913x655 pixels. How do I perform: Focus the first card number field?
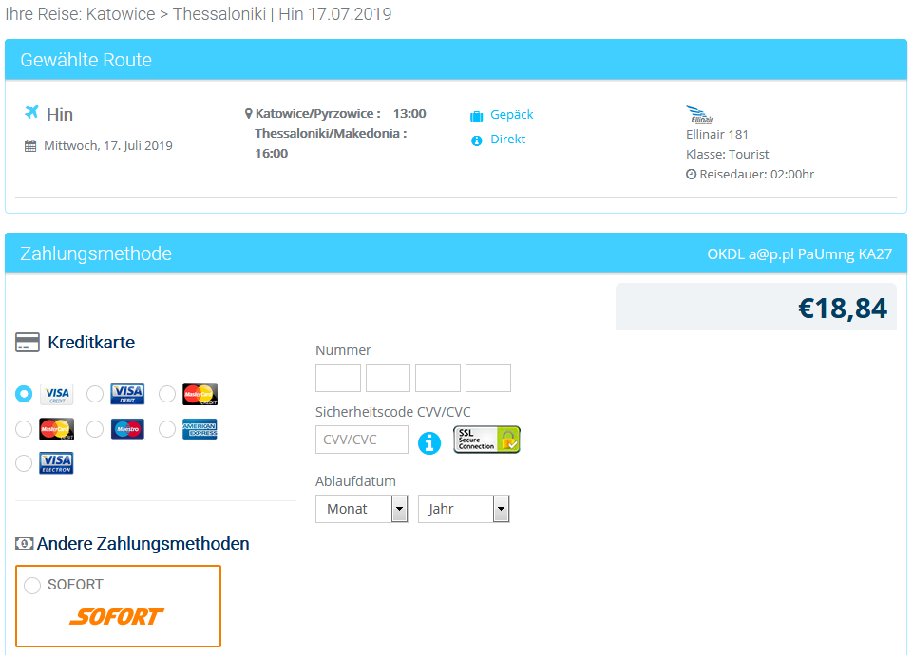click(x=338, y=378)
